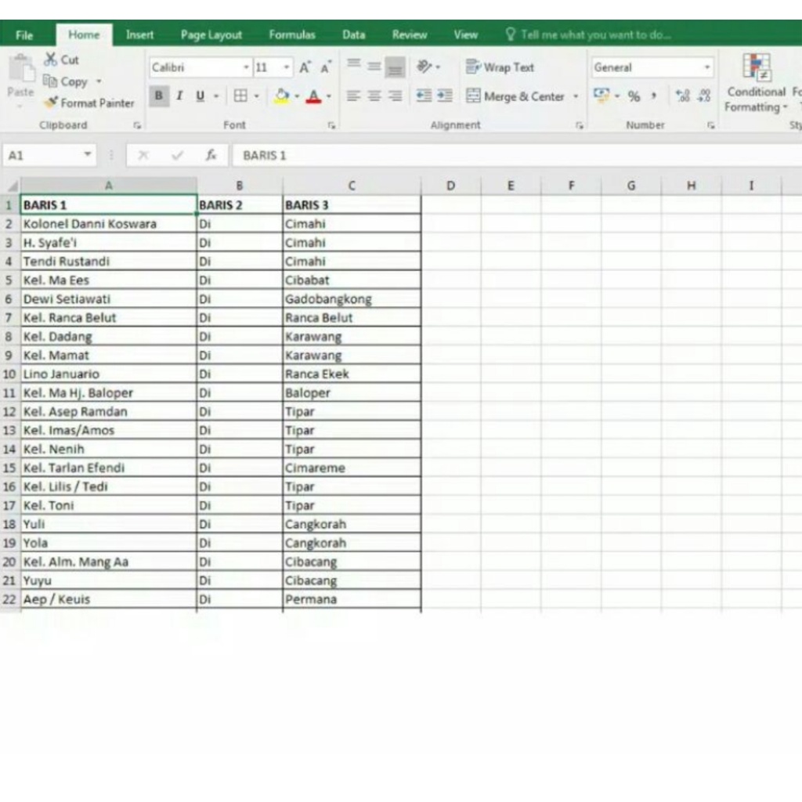
Task: Decrease indent of cell
Action: tap(424, 96)
